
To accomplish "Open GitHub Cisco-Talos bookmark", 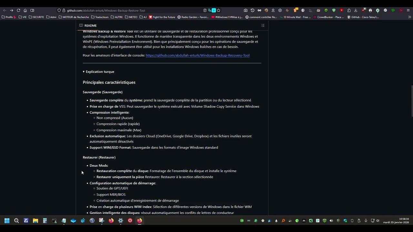I will 363,17.
